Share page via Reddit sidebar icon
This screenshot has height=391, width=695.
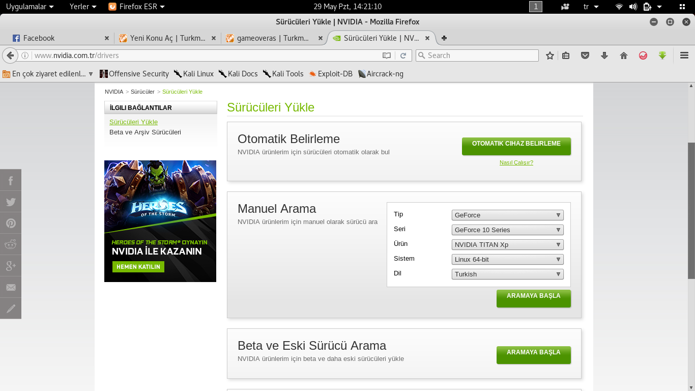[11, 244]
